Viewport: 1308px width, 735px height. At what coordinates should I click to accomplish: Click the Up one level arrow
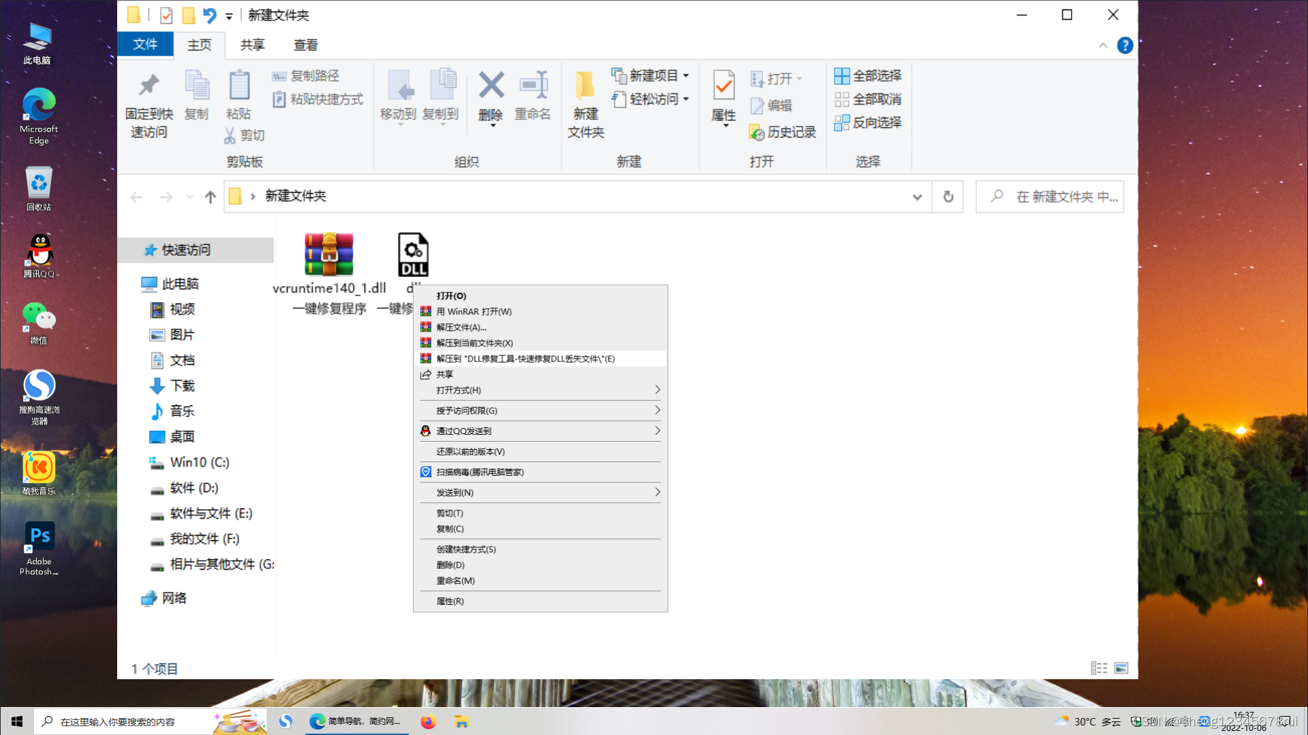point(211,197)
